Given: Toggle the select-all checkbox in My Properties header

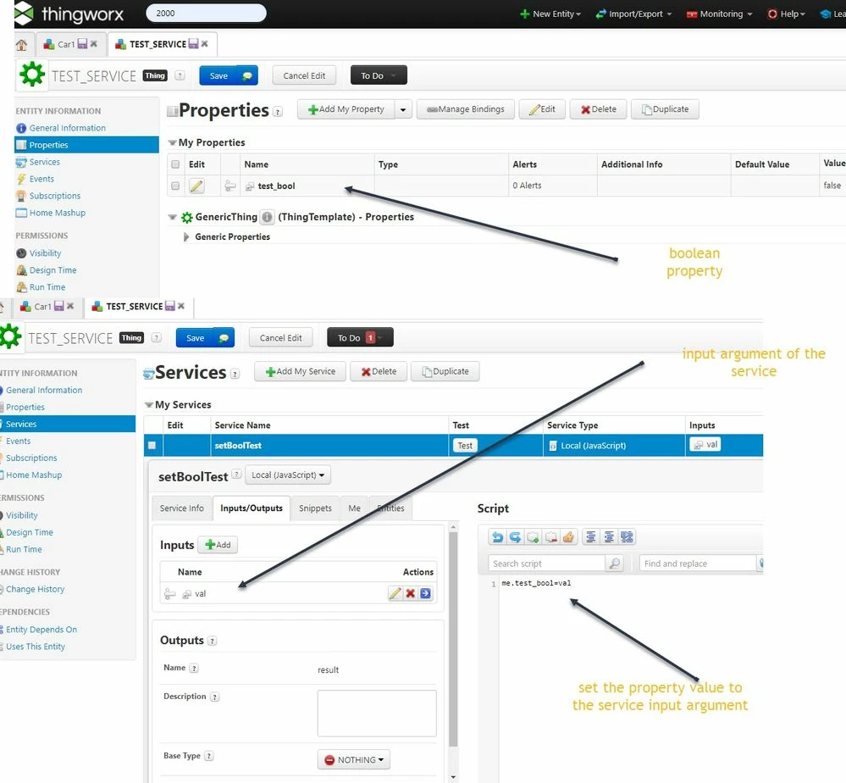Looking at the screenshot, I should coord(175,164).
